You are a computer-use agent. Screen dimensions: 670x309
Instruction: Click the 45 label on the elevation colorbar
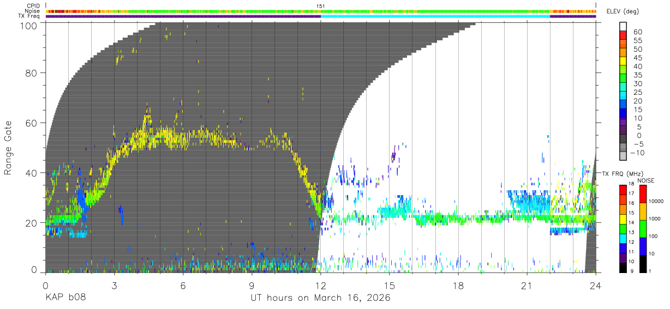[637, 58]
